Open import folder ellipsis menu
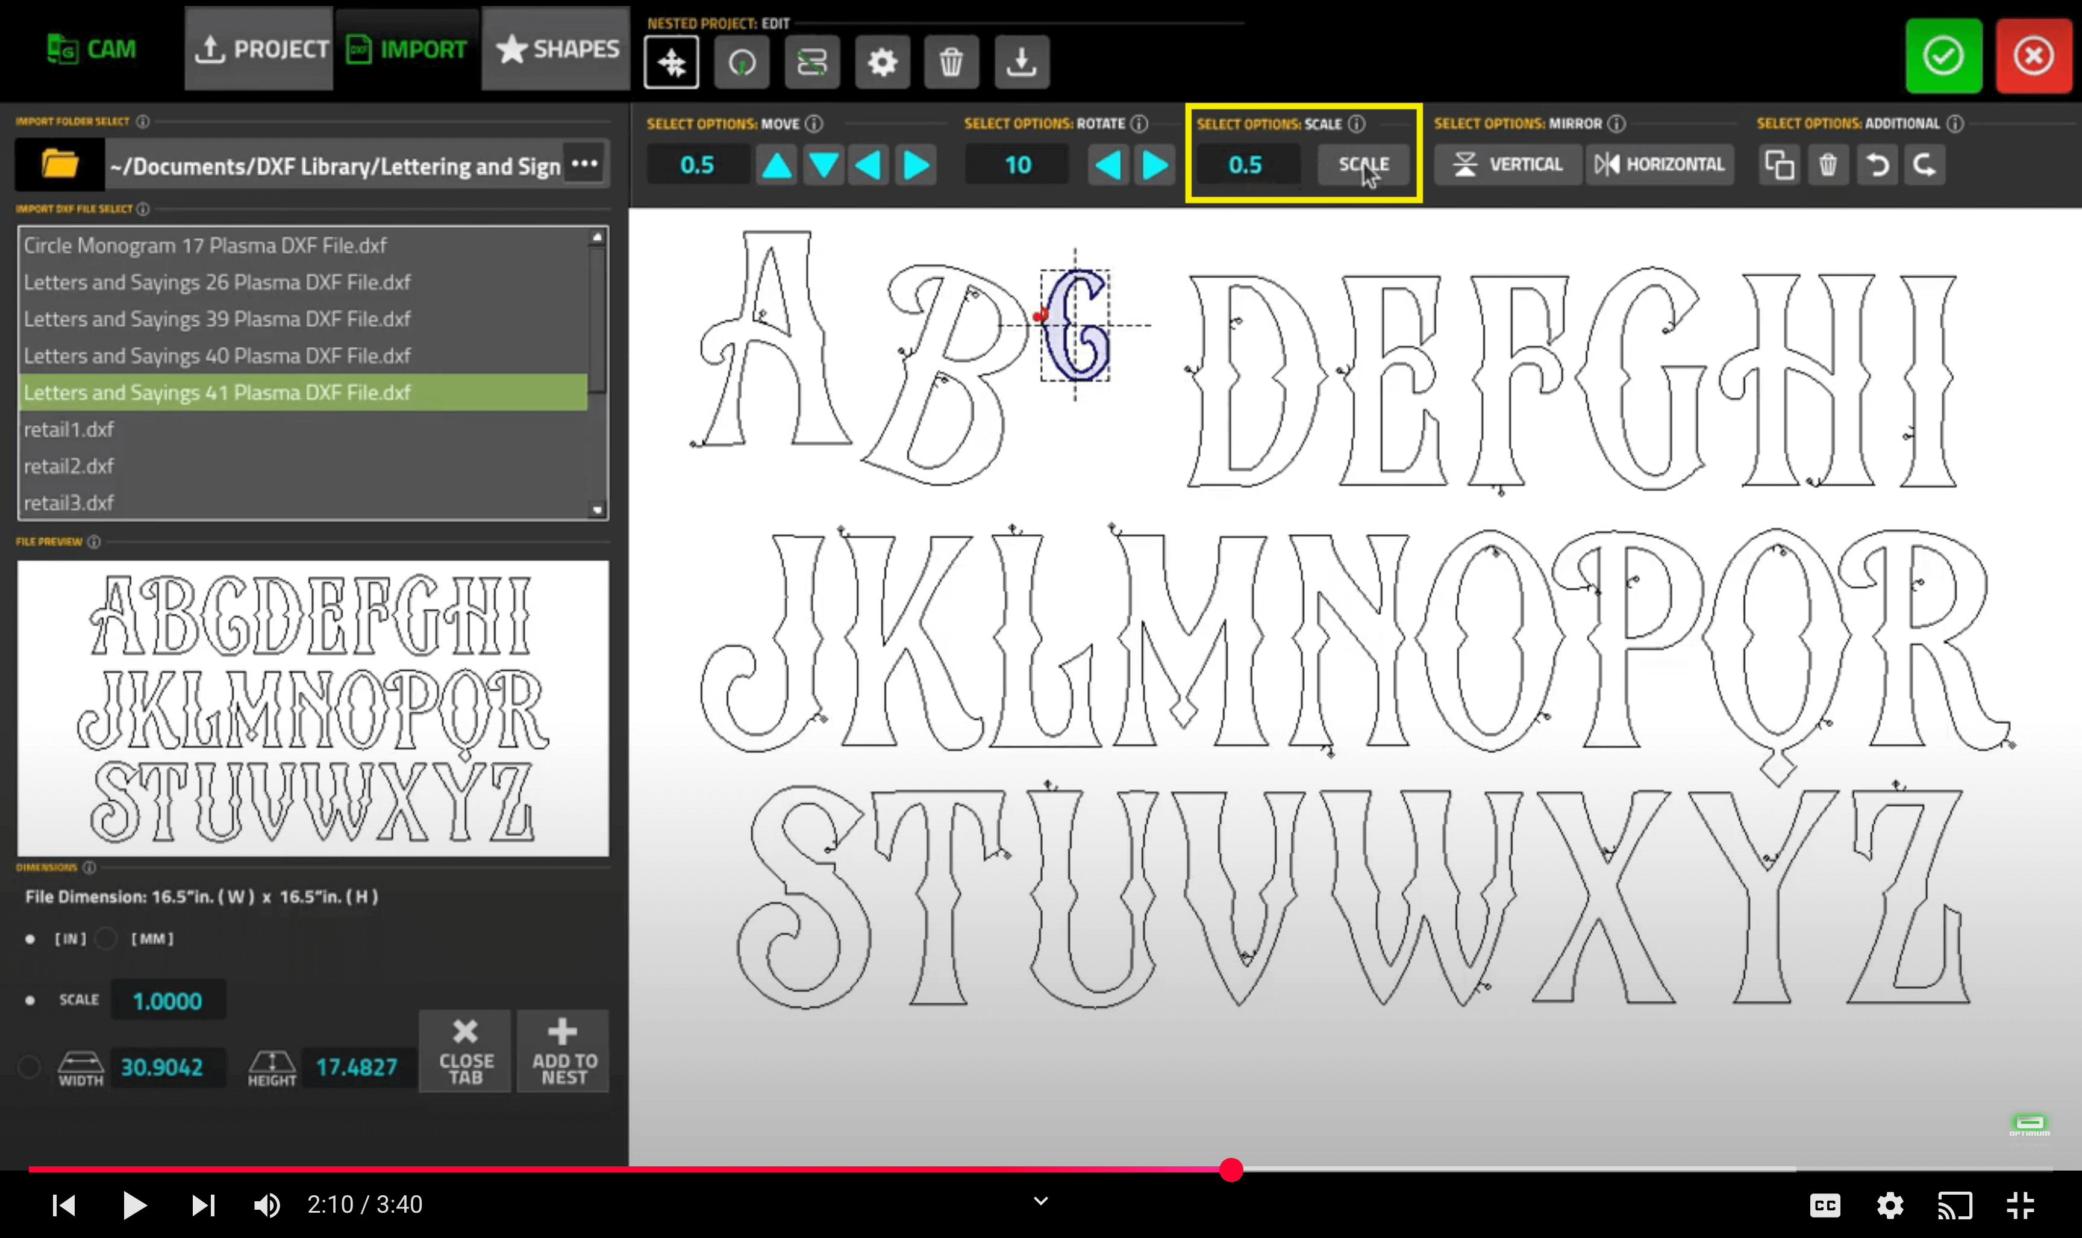 [x=584, y=164]
